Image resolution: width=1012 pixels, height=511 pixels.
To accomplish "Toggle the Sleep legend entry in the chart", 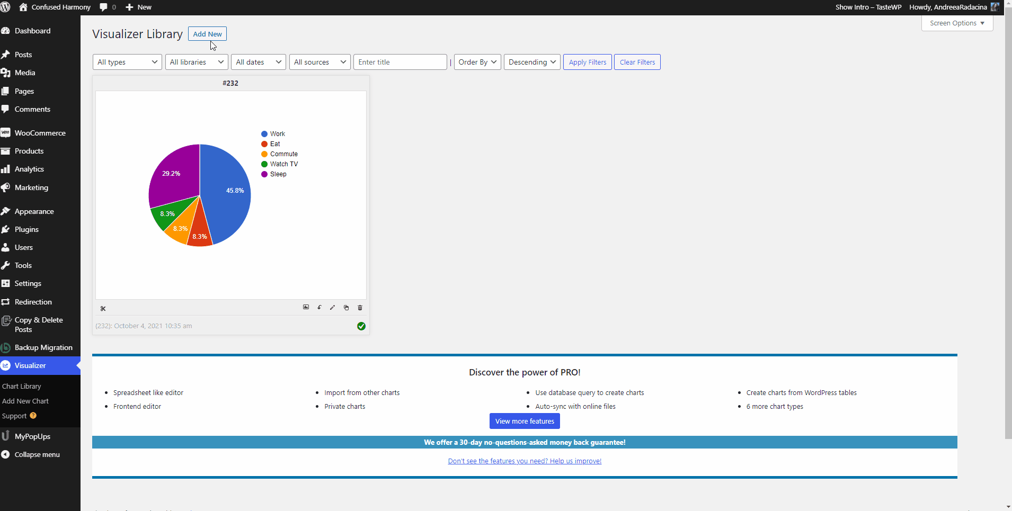I will tap(278, 174).
